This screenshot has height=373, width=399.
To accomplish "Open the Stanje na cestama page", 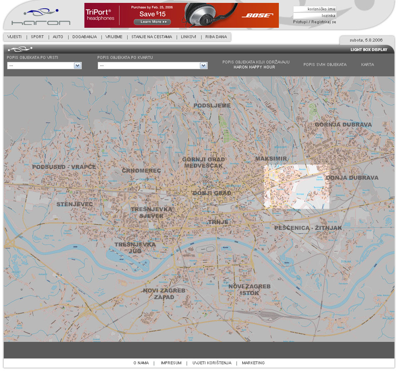I will [151, 37].
